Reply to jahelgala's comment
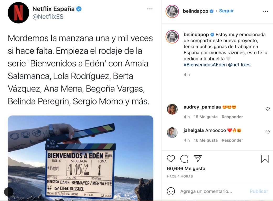273x201 pixels. click(x=232, y=140)
